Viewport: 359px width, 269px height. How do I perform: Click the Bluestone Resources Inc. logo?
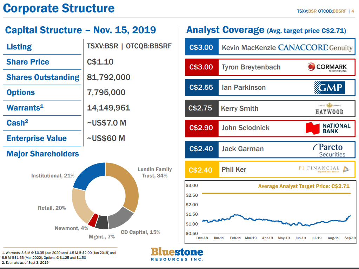177,254
